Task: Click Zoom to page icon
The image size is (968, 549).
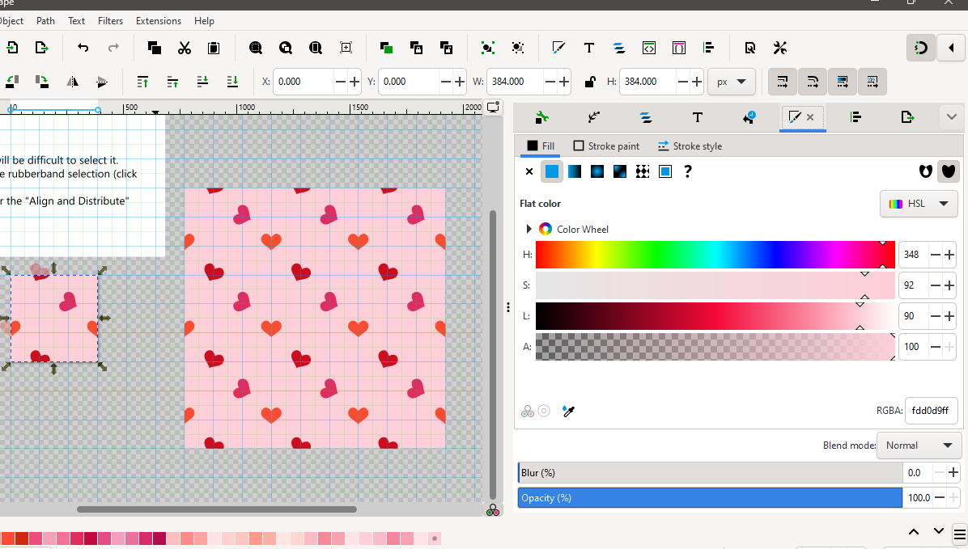Action: click(316, 48)
